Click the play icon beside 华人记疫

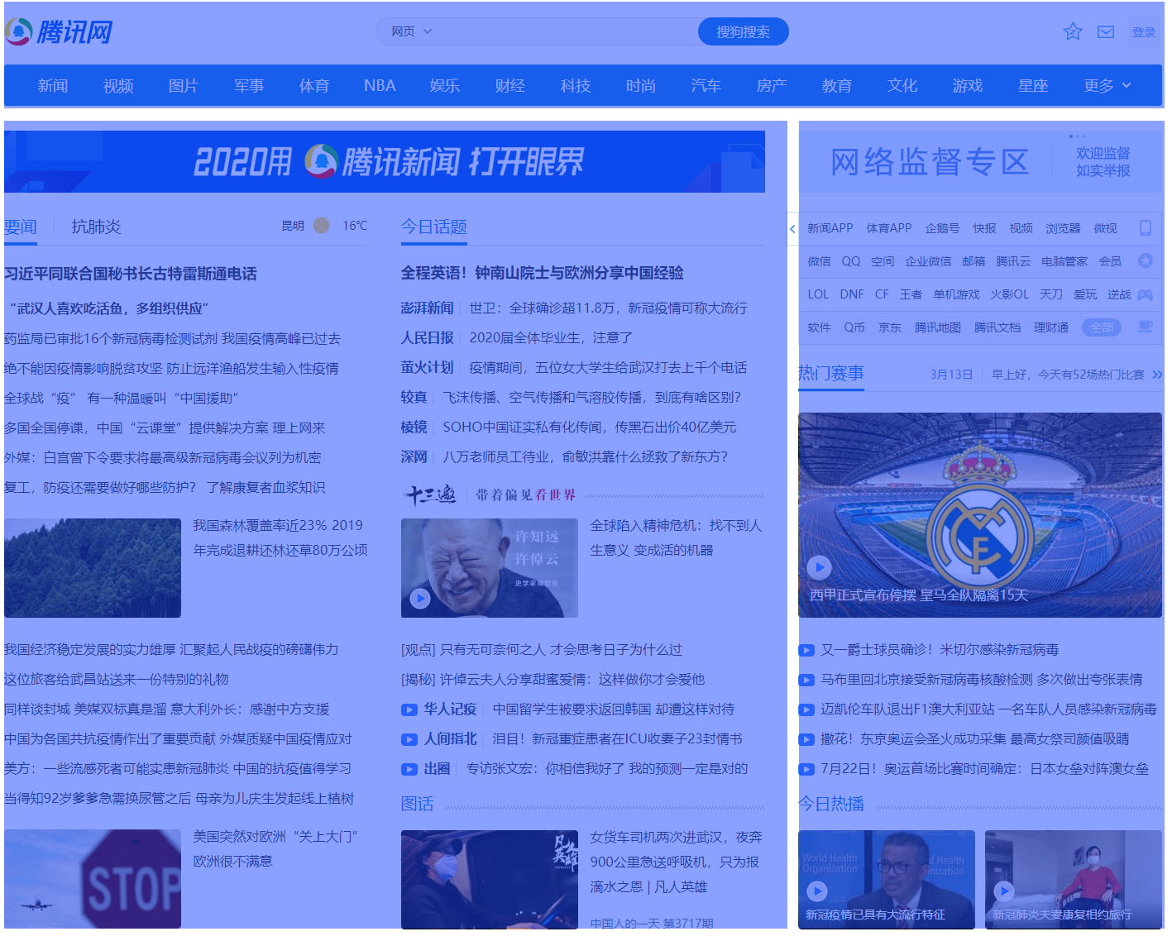(409, 709)
